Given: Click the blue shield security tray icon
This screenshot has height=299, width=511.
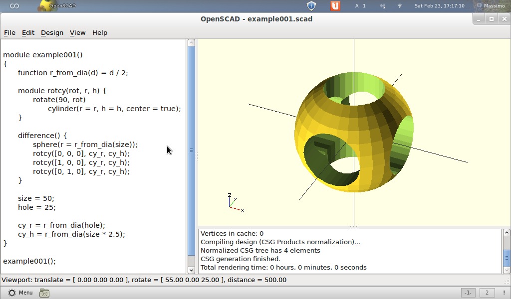Looking at the screenshot, I should click(311, 6).
